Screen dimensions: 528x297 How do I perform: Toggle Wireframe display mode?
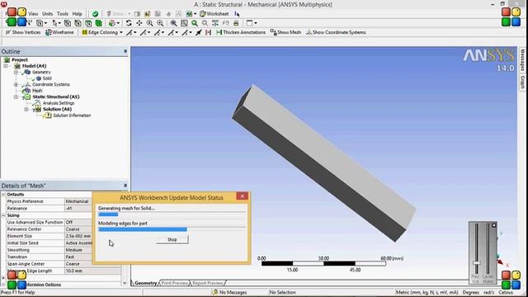pyautogui.click(x=59, y=32)
